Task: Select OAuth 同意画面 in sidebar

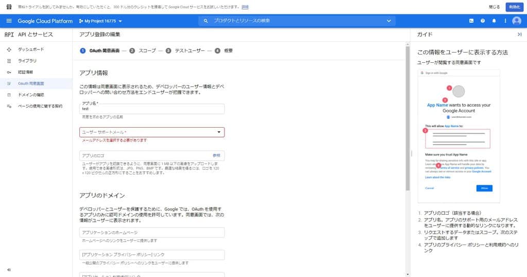Action: coord(31,84)
